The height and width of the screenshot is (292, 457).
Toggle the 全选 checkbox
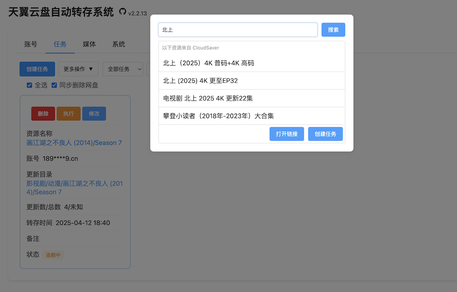(29, 85)
